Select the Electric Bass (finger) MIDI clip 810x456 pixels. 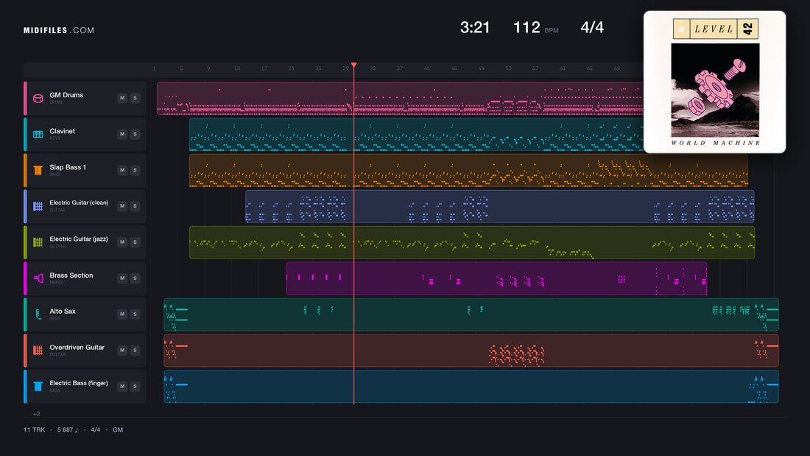point(471,386)
